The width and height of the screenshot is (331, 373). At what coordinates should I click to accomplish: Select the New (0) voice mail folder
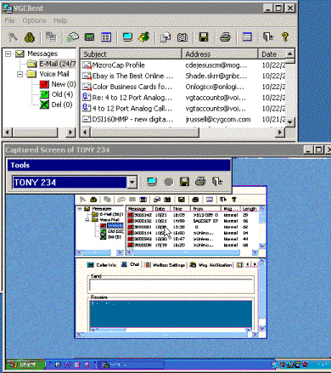64,84
